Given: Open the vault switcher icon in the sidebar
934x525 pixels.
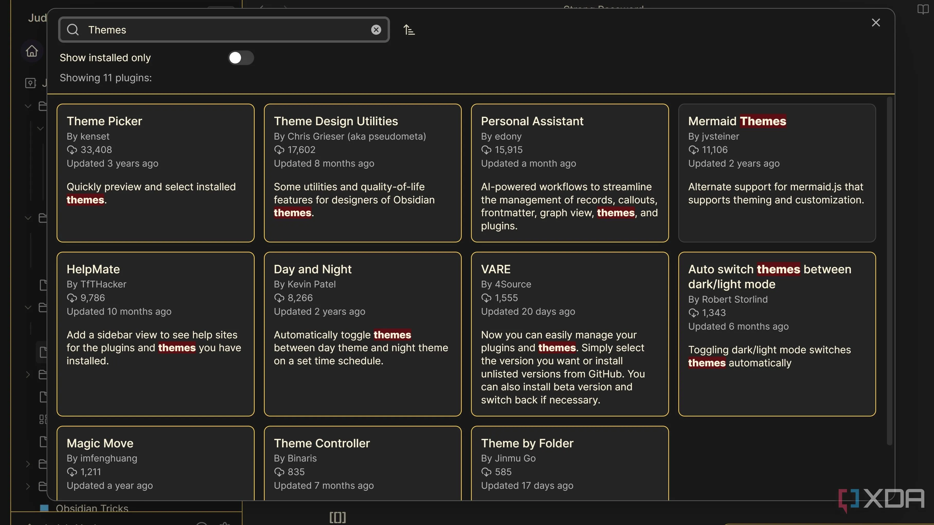Looking at the screenshot, I should point(31,83).
